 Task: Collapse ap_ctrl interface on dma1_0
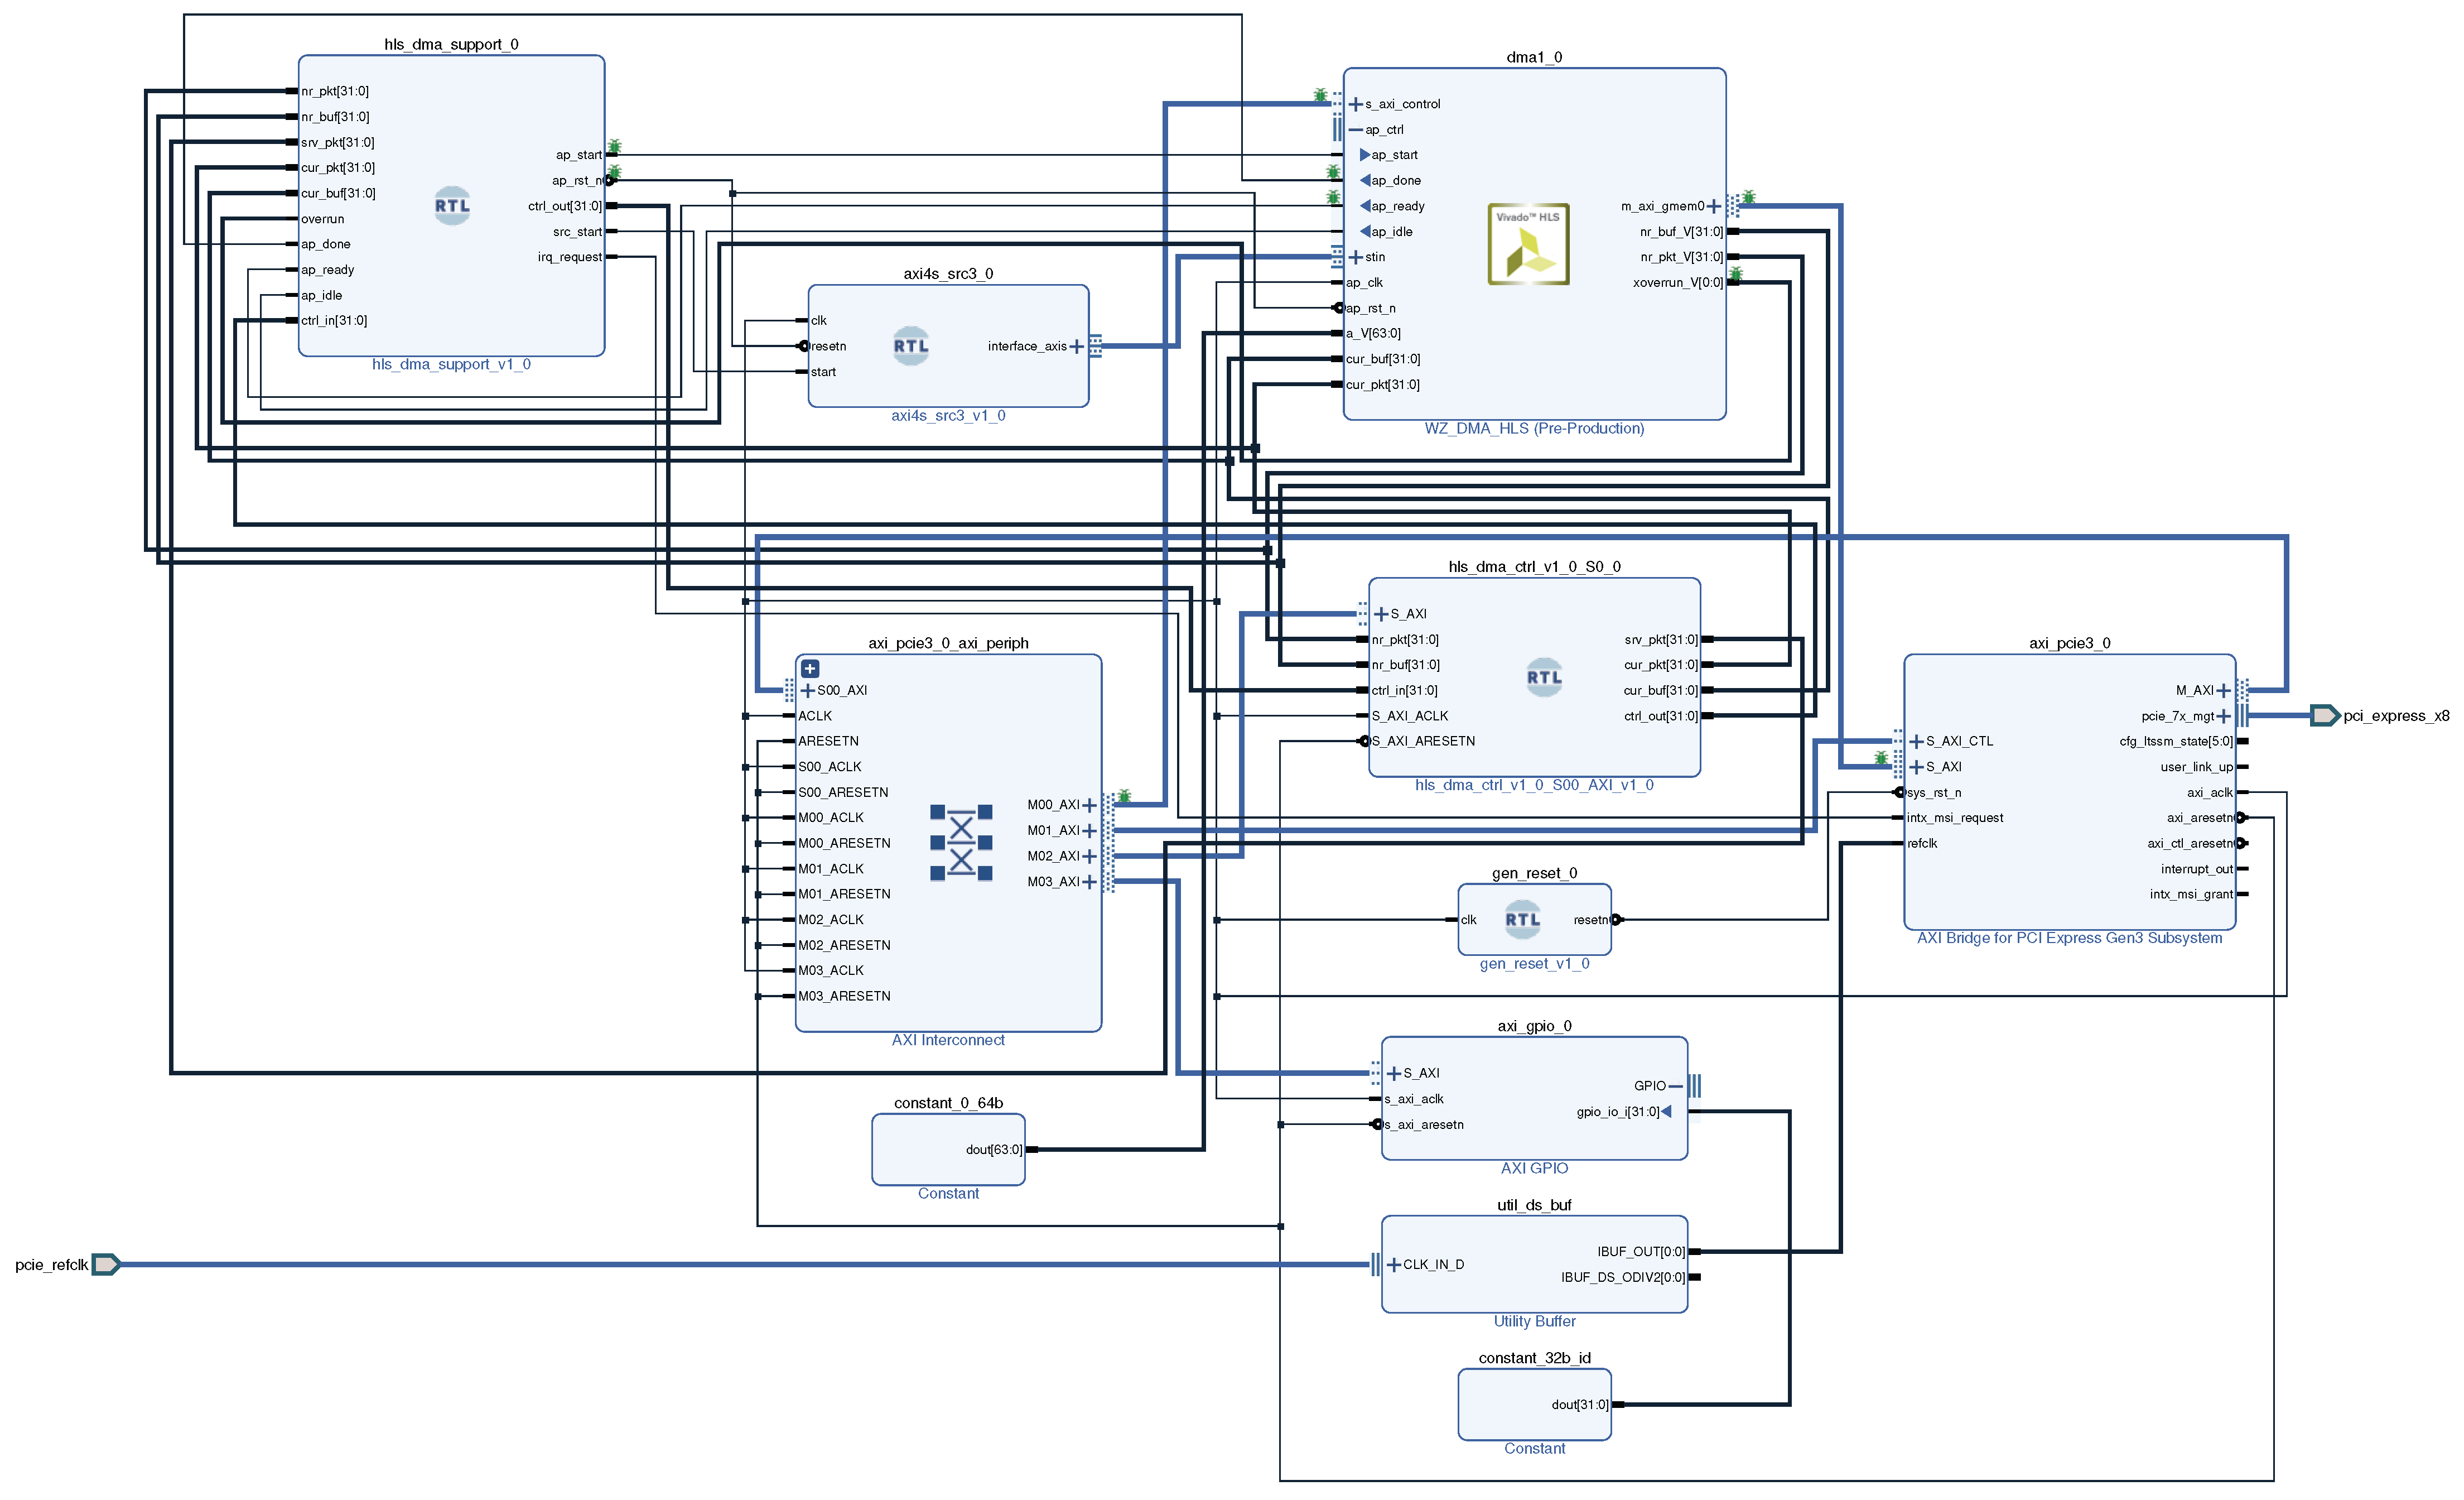point(1355,130)
